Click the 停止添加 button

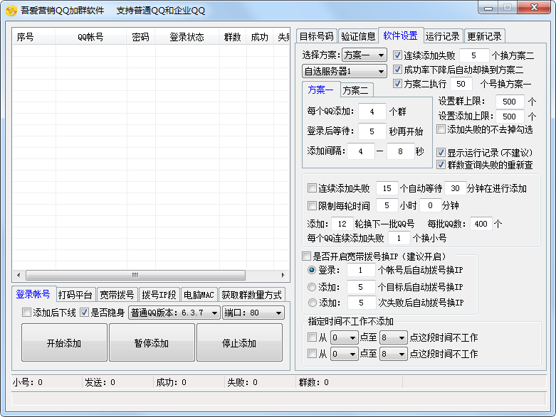pyautogui.click(x=238, y=343)
